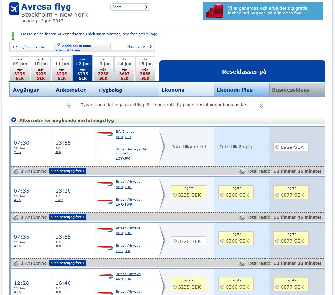Click the red luggage icon in banner
Image resolution: width=335 pixels, height=295 pixels.
[x=214, y=11]
